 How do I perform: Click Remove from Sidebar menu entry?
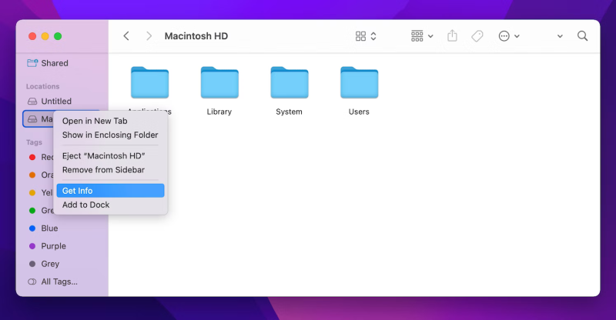pyautogui.click(x=103, y=170)
